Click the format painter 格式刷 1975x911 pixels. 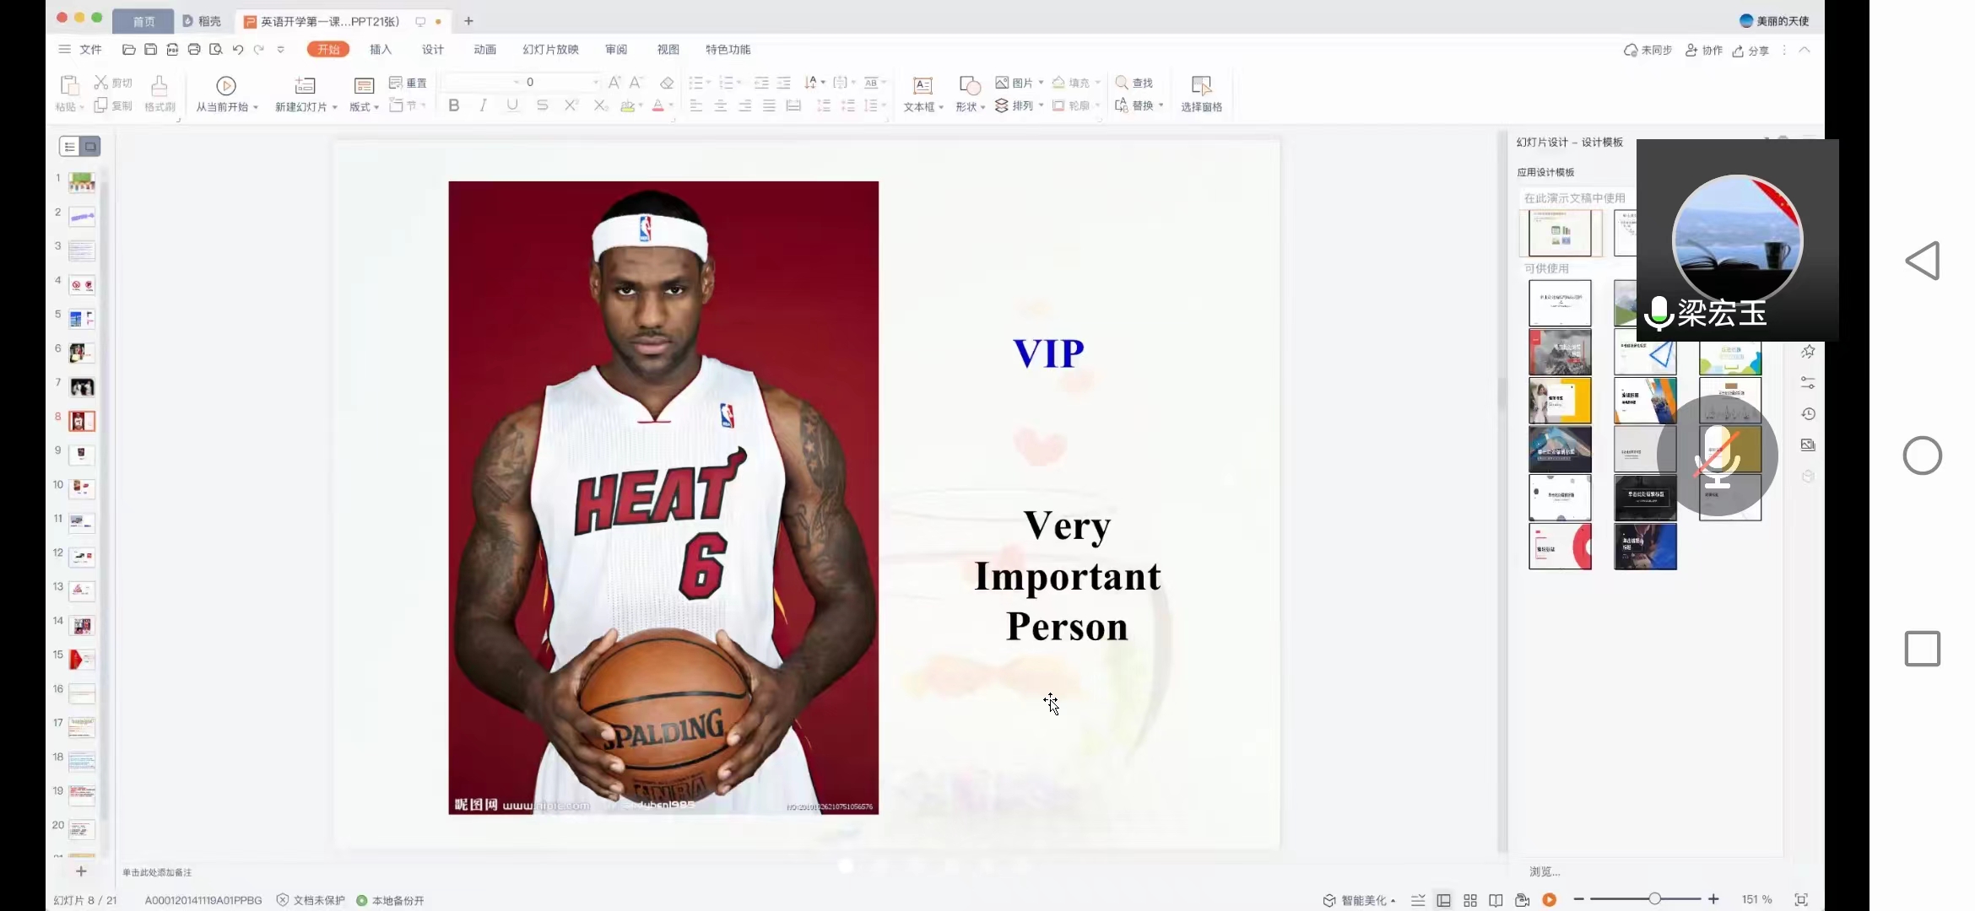tap(160, 94)
